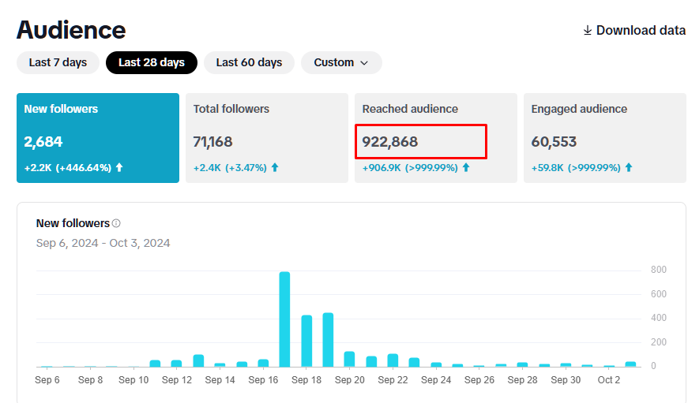Click the Sep 6, 2024 - Oct 3, 2024 date text

click(x=103, y=243)
